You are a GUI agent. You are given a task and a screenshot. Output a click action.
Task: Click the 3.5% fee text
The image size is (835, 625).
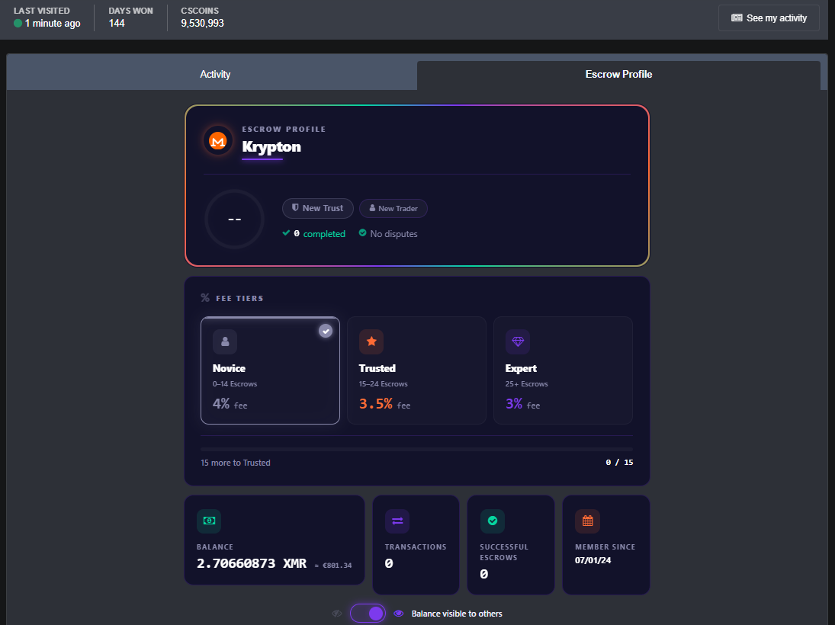[x=384, y=404]
